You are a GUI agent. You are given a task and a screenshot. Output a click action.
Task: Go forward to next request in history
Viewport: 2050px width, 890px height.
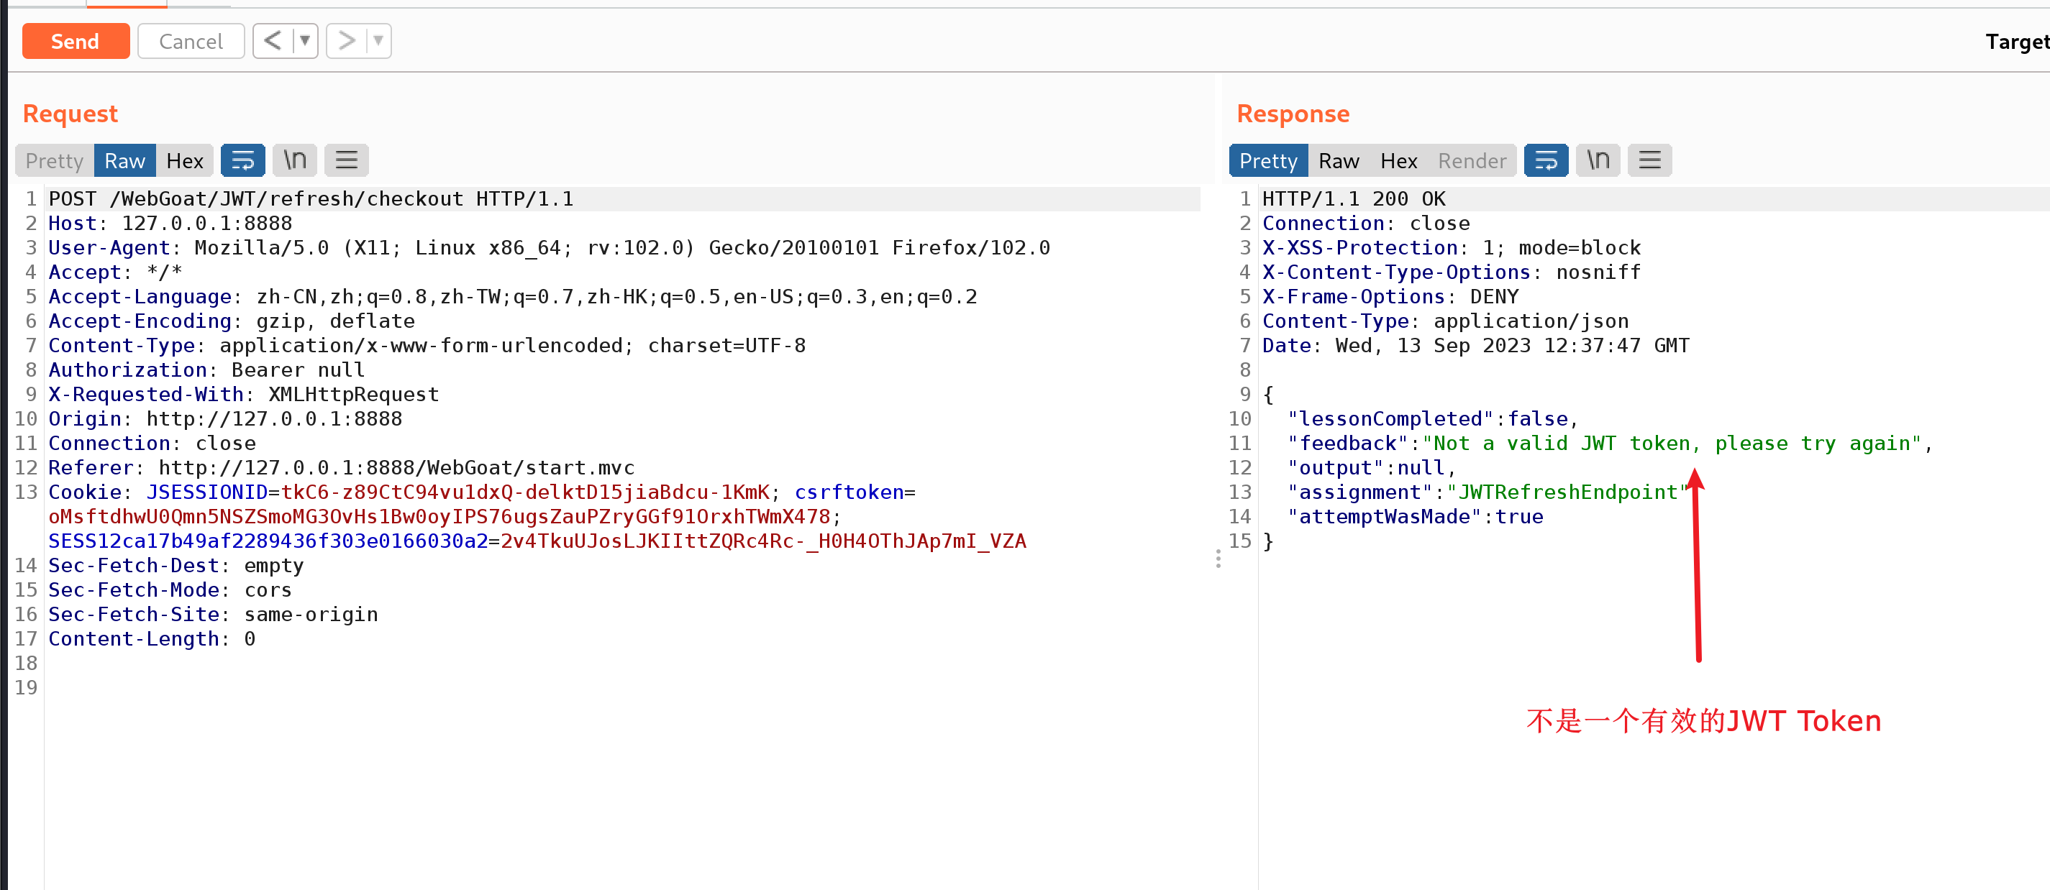pyautogui.click(x=346, y=40)
